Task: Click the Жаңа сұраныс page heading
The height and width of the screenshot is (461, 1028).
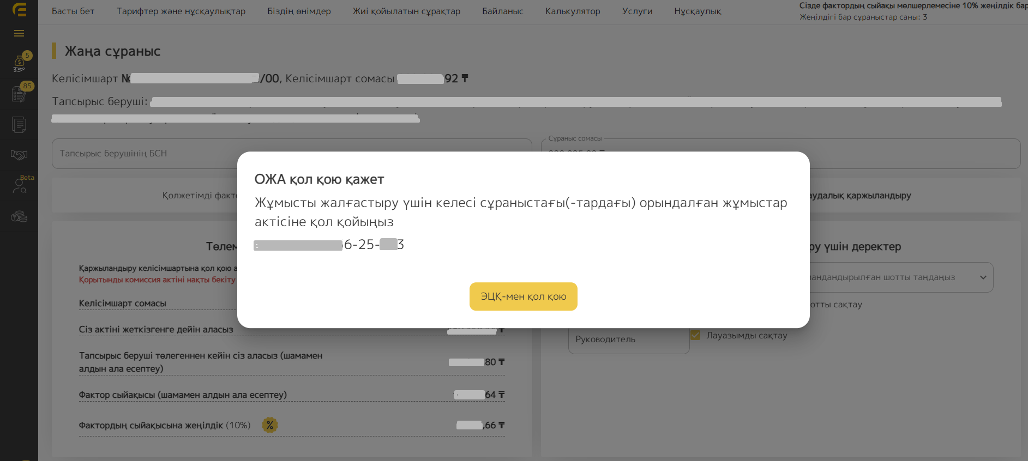Action: click(112, 51)
